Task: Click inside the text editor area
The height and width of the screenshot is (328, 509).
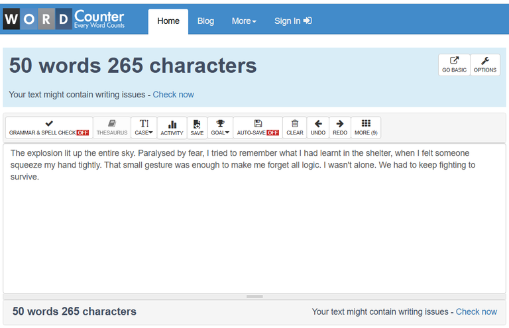Action: point(254,219)
